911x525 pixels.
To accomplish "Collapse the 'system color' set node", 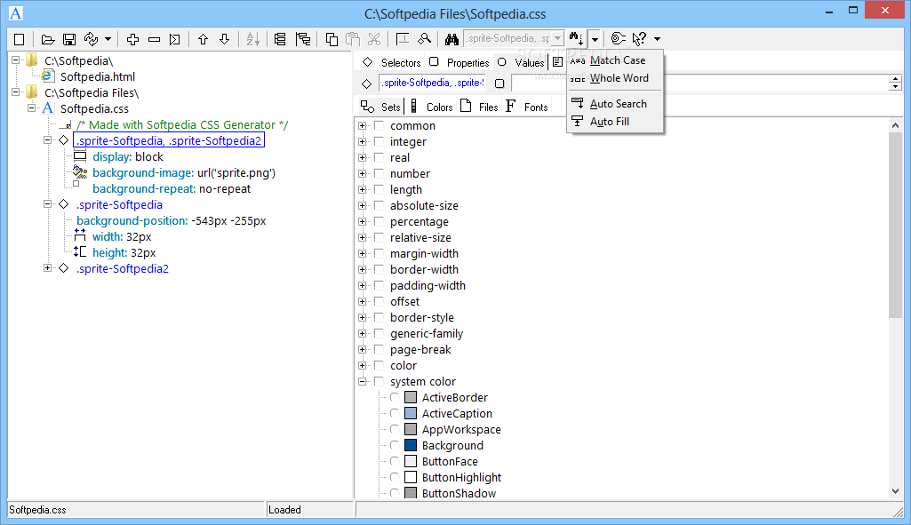I will [x=362, y=382].
